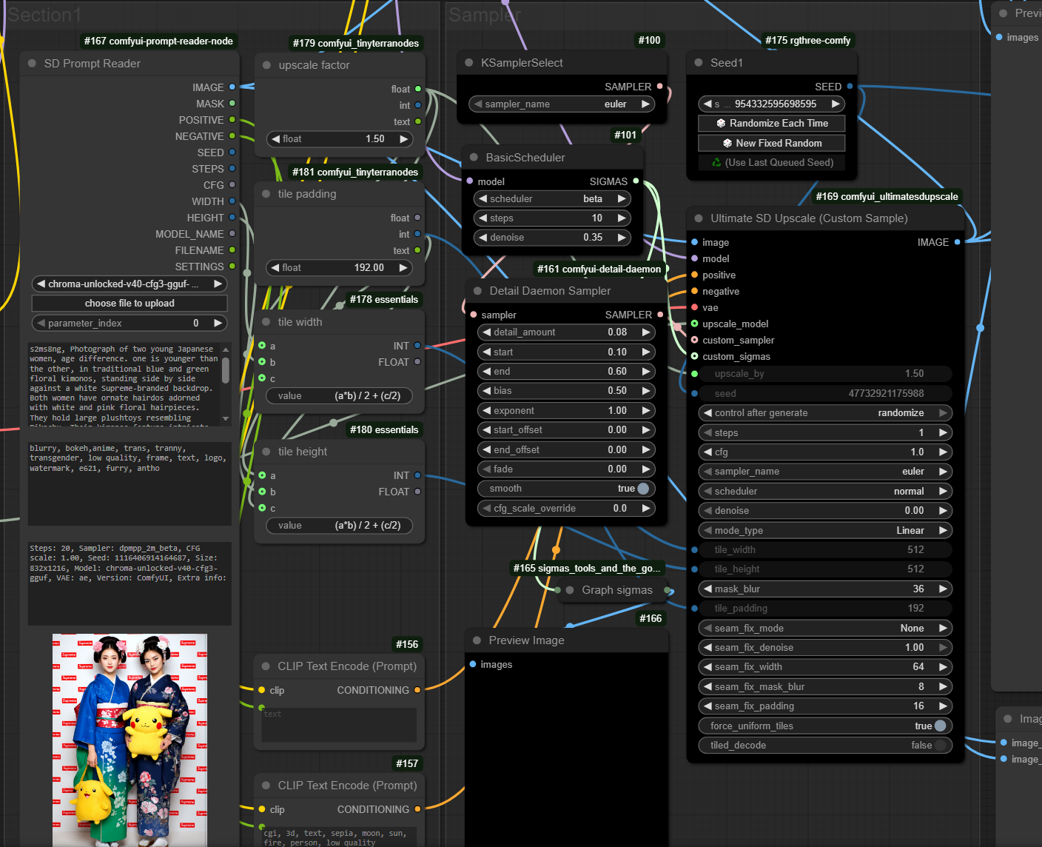Image resolution: width=1042 pixels, height=847 pixels.
Task: Open sampler_name euler dropdown in Ultimate SD Upscale
Action: pyautogui.click(x=825, y=472)
